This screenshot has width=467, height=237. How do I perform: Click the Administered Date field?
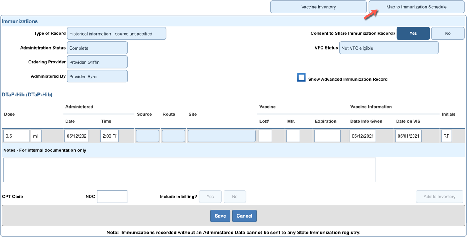tap(76, 136)
